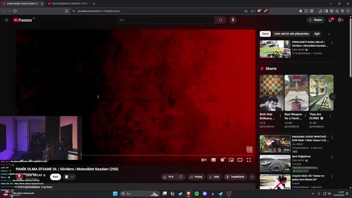This screenshot has width=352, height=198.
Task: Enter fullscreen video mode
Action: 249,160
